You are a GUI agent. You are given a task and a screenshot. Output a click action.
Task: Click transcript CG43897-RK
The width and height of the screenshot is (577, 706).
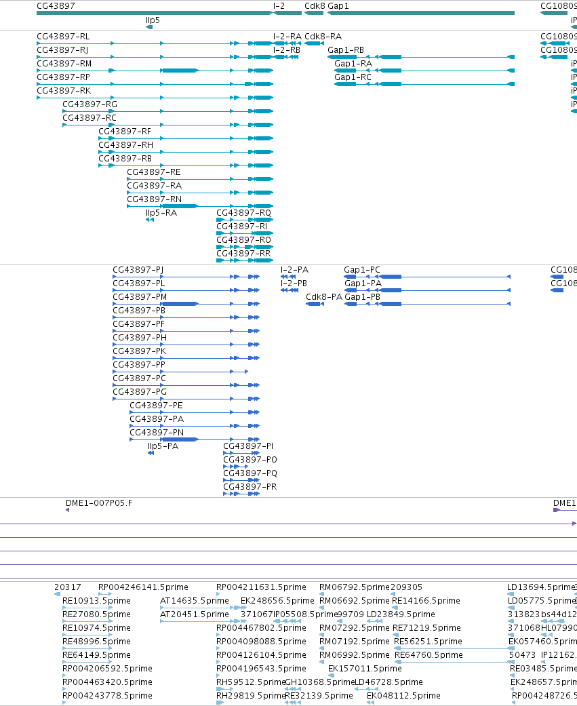tap(155, 98)
